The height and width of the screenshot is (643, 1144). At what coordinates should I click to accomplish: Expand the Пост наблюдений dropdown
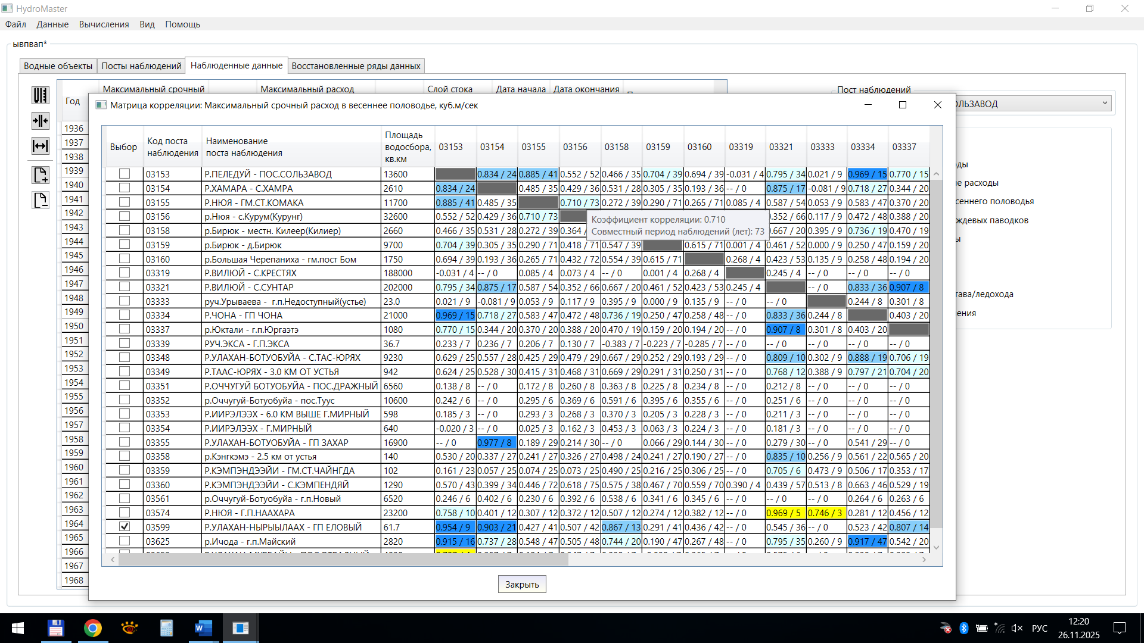pos(1104,104)
